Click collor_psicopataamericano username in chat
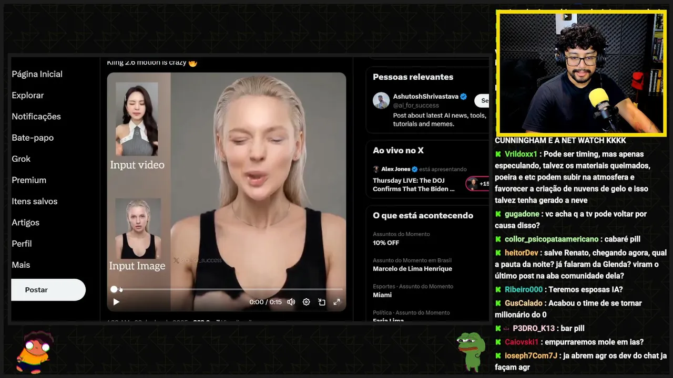The image size is (673, 378). [552, 239]
